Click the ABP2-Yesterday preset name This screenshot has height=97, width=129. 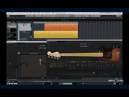(x=83, y=44)
